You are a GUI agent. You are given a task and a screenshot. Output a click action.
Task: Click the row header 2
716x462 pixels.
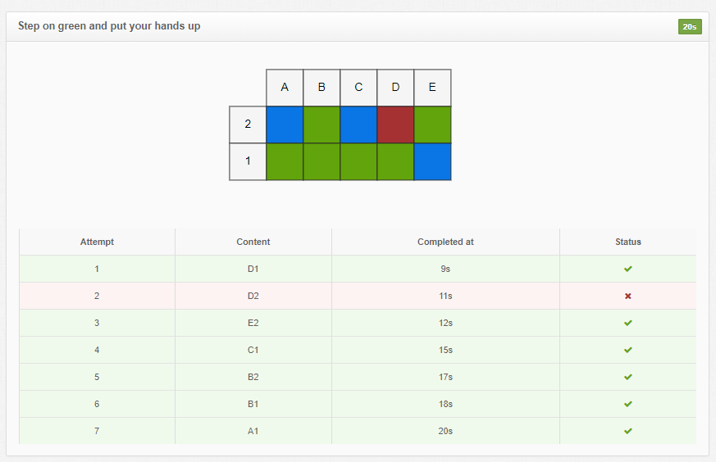coord(248,125)
